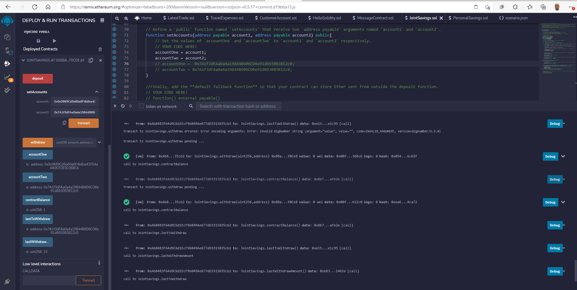The image size is (577, 290).
Task: Open the File Explorer sidebar icon
Action: click(7, 37)
